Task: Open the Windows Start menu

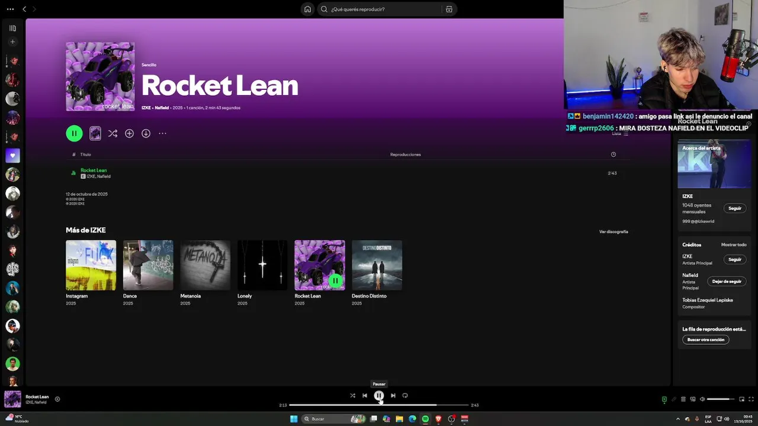Action: (294, 419)
